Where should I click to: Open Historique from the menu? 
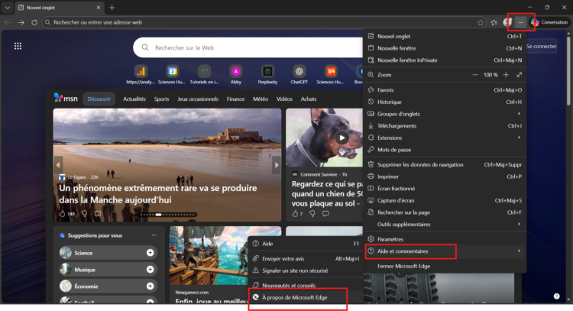click(445, 102)
